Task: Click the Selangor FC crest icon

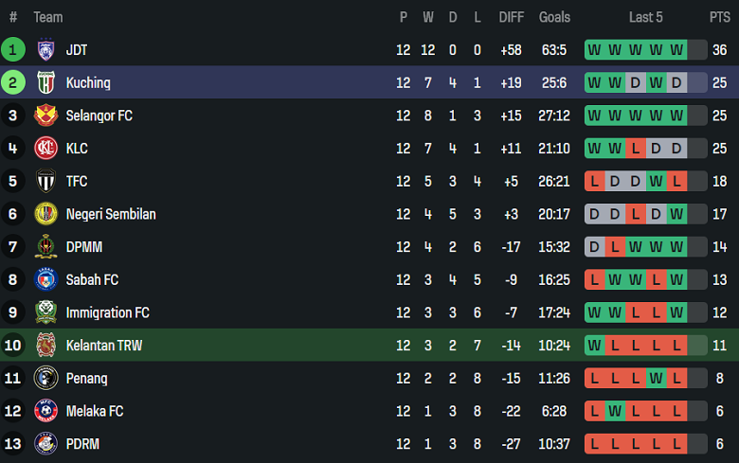Action: tap(45, 116)
